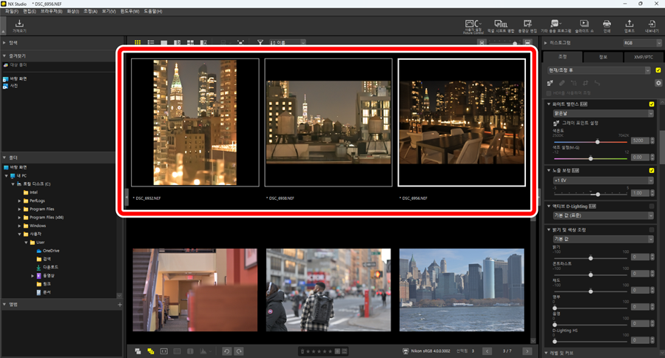Enable the Active D-Lighting checkbox
Viewport: 665px width, 358px height.
(x=652, y=206)
